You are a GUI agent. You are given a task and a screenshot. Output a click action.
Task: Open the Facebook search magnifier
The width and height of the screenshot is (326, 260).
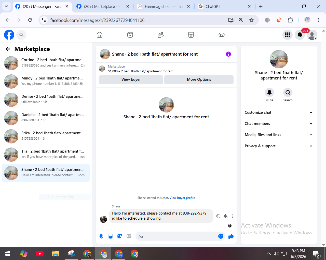click(21, 35)
